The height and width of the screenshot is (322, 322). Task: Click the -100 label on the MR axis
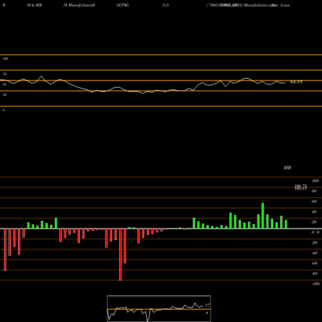pyautogui.click(x=316, y=284)
